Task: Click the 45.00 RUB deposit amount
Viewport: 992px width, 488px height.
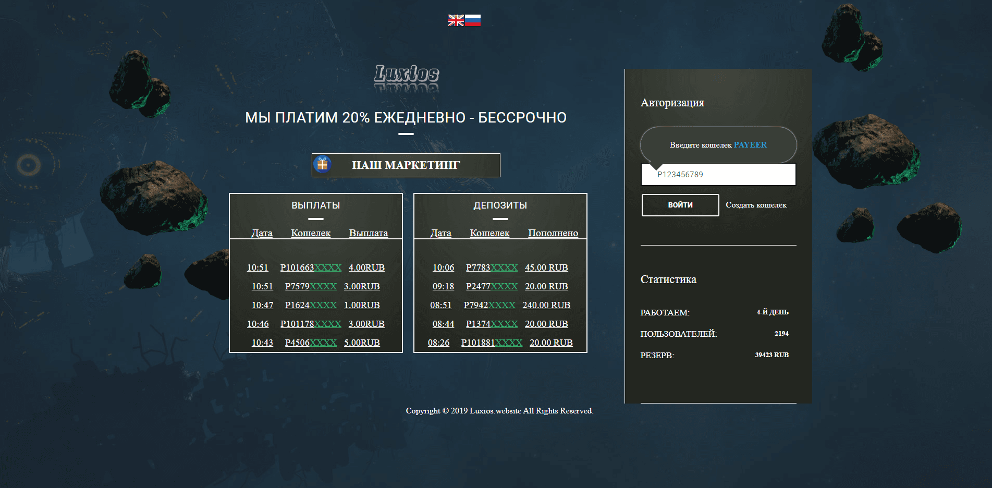Action: 546,267
